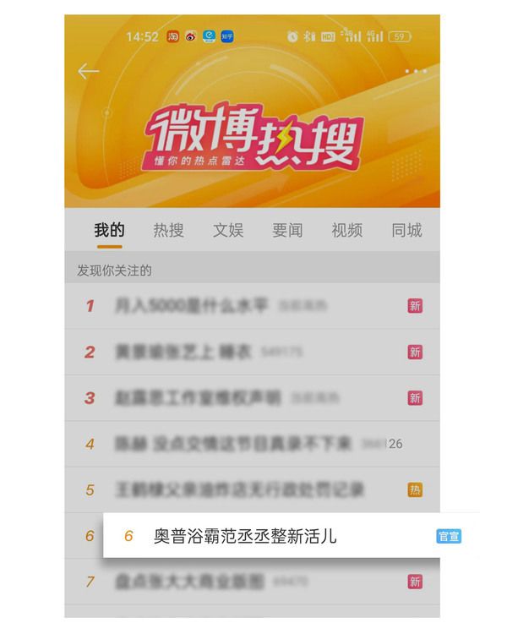The width and height of the screenshot is (507, 634).
Task: Select the 要闻 tab
Action: 287,230
